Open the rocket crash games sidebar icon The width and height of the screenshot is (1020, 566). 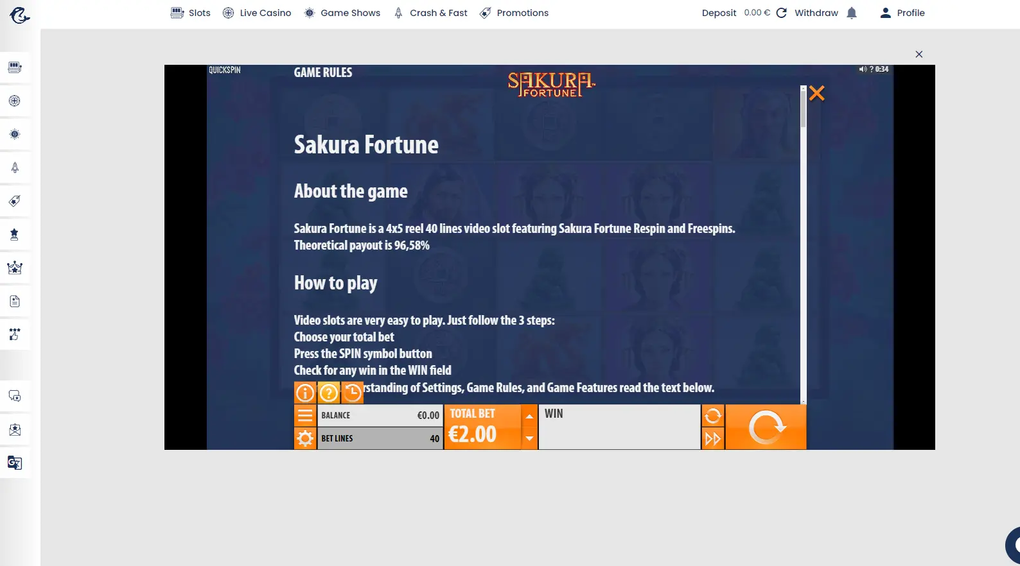pos(15,167)
